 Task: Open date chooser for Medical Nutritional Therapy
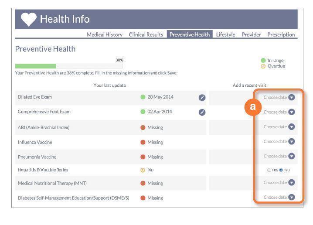[291, 183]
